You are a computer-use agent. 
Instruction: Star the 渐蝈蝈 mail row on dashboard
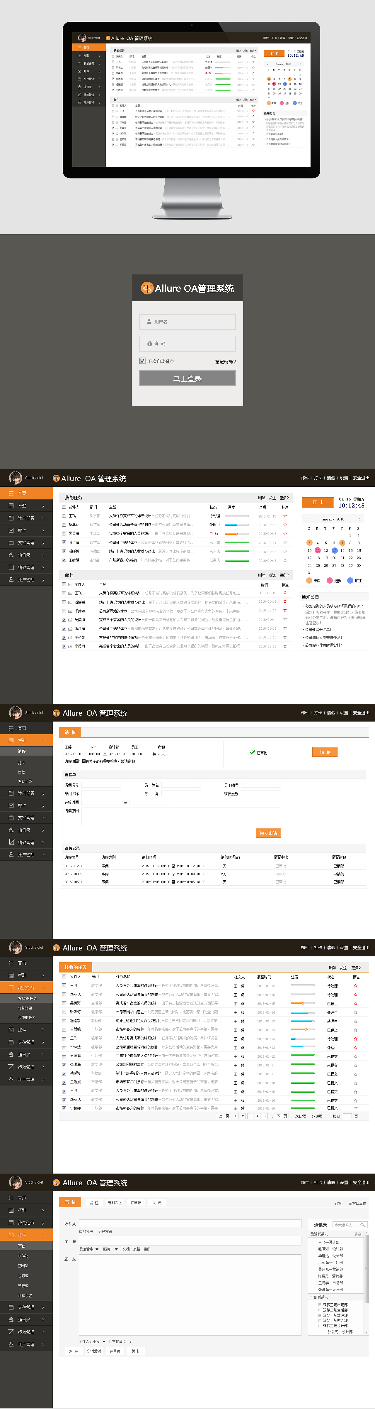[x=285, y=602]
